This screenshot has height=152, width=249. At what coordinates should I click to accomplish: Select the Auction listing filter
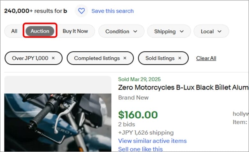pos(40,31)
